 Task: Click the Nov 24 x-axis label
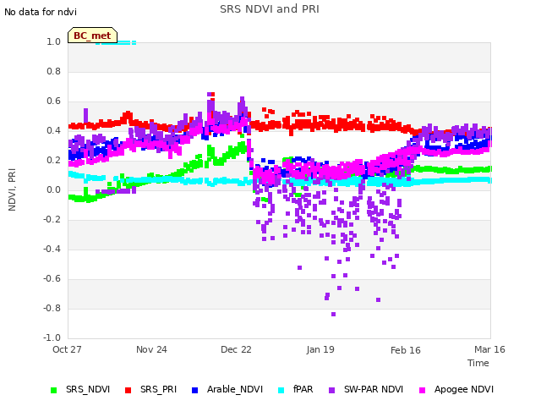click(x=151, y=349)
